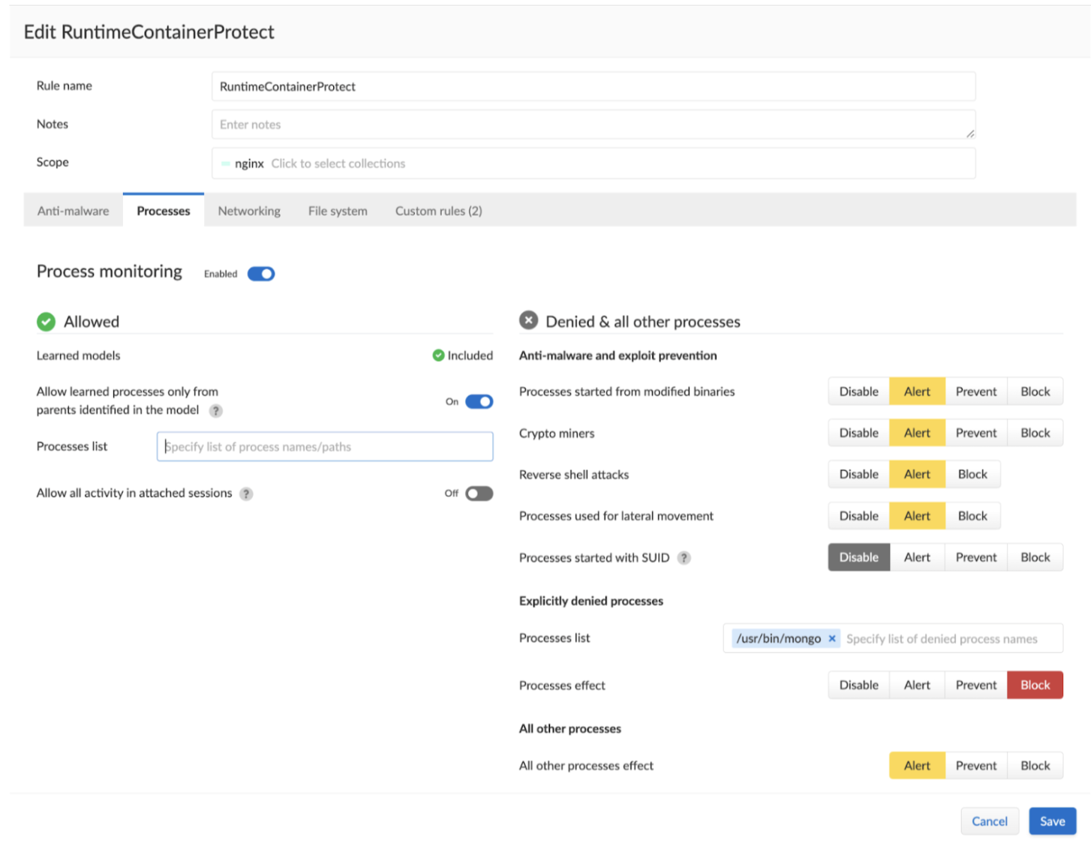This screenshot has height=864, width=1091.
Task: Open Scope collections selector field
Action: [593, 163]
